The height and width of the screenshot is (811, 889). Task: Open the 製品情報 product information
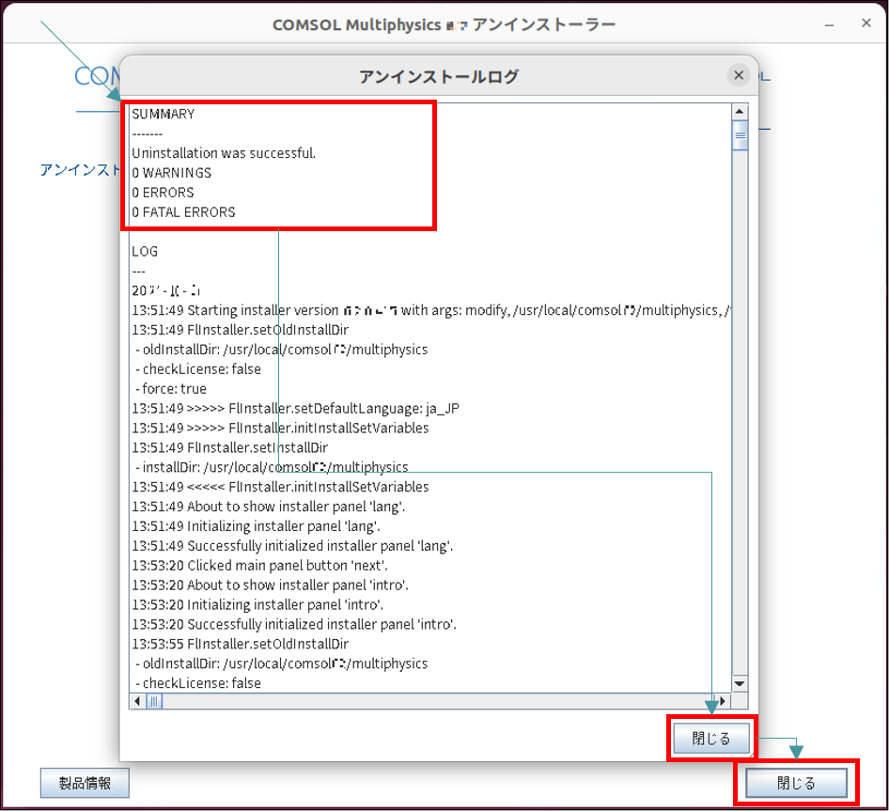pos(85,783)
